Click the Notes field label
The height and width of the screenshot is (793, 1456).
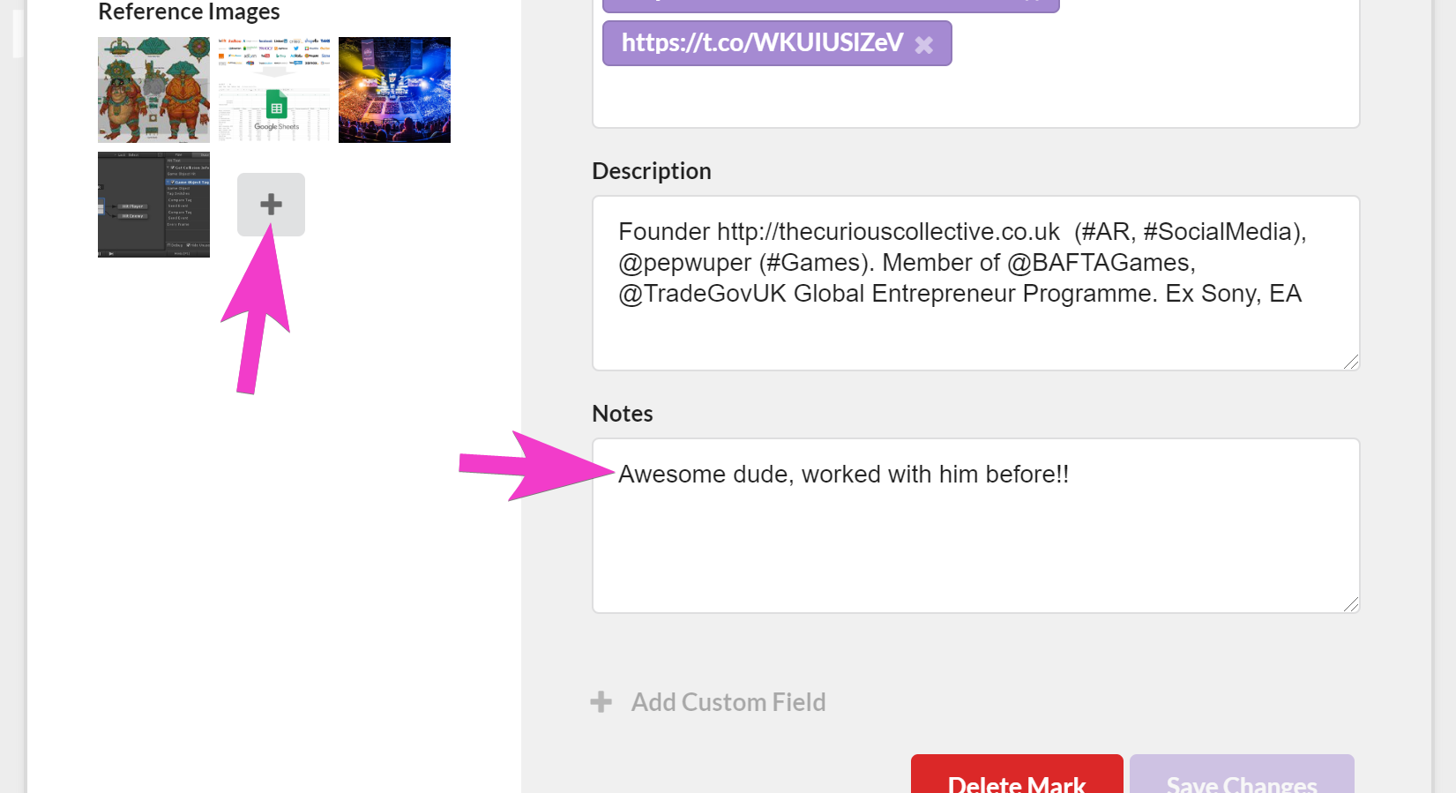point(623,414)
